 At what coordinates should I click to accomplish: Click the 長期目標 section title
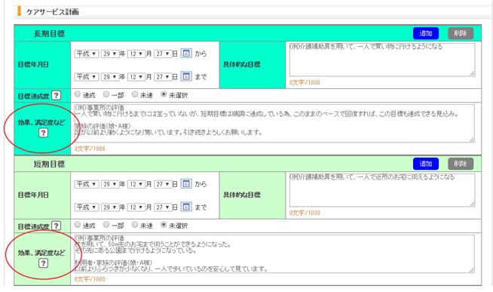click(49, 34)
